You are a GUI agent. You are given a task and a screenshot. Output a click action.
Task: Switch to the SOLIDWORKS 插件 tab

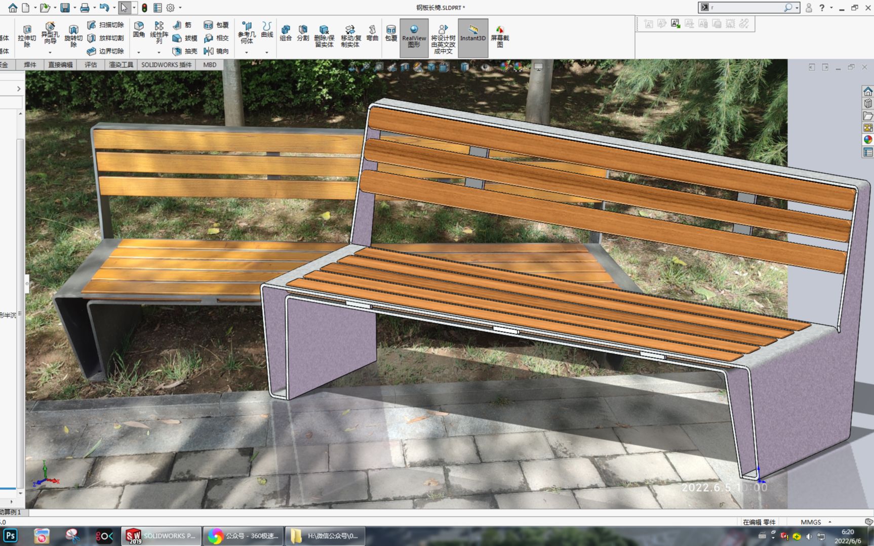(167, 65)
